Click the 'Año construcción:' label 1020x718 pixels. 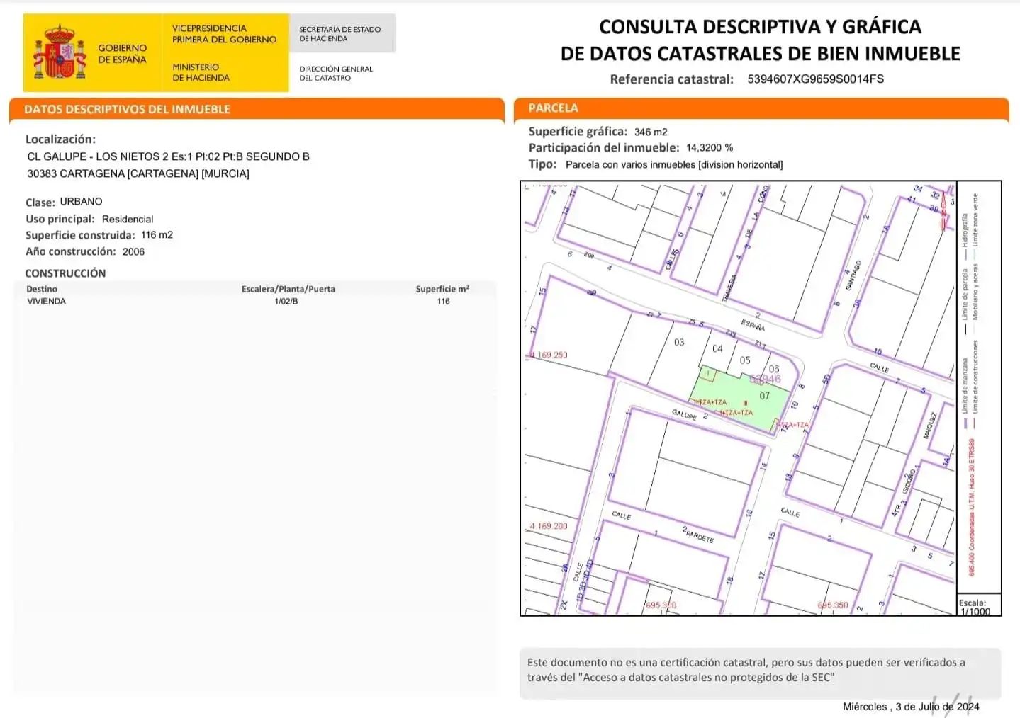70,252
